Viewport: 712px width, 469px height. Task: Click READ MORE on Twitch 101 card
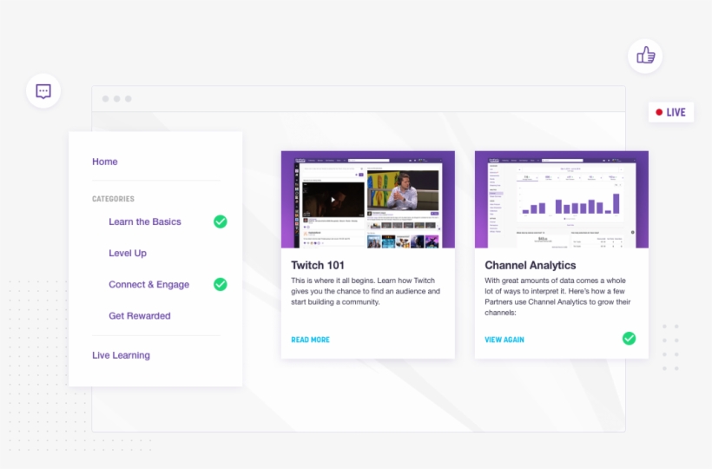click(310, 340)
